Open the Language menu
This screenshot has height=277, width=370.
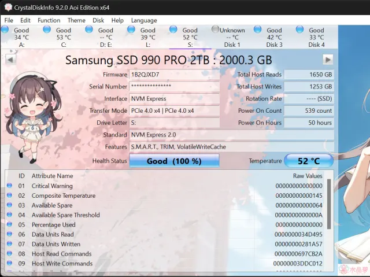144,20
